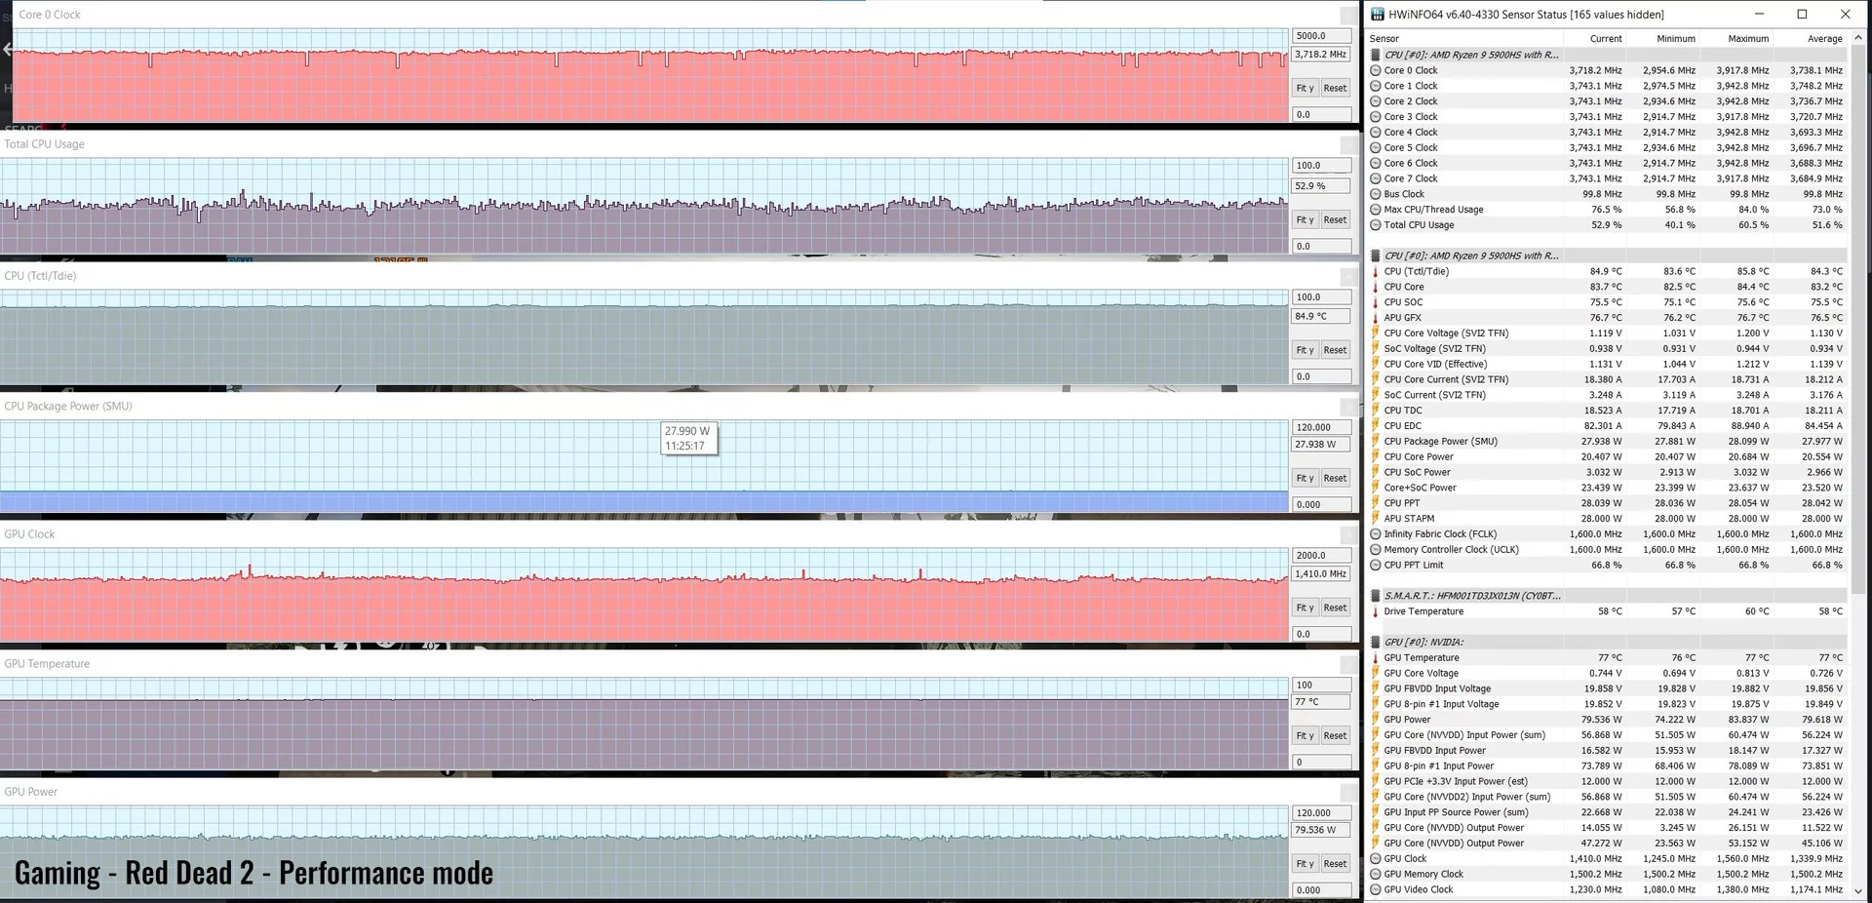Reset the GPU Clock graph
The height and width of the screenshot is (903, 1872).
[x=1335, y=608]
